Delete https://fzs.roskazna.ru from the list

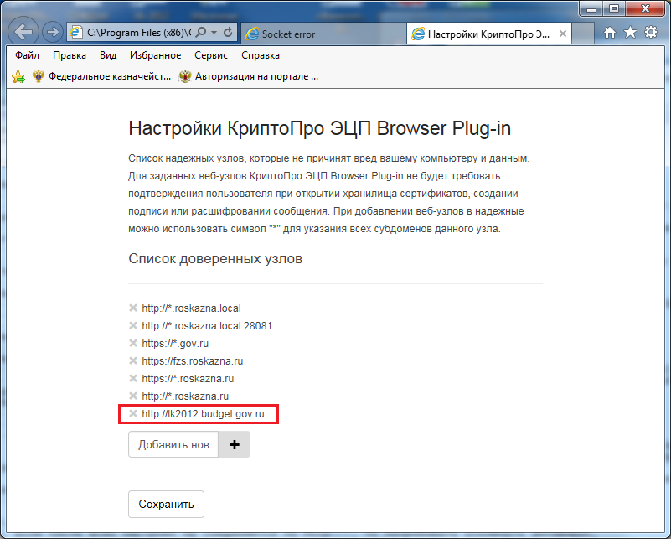coord(133,360)
